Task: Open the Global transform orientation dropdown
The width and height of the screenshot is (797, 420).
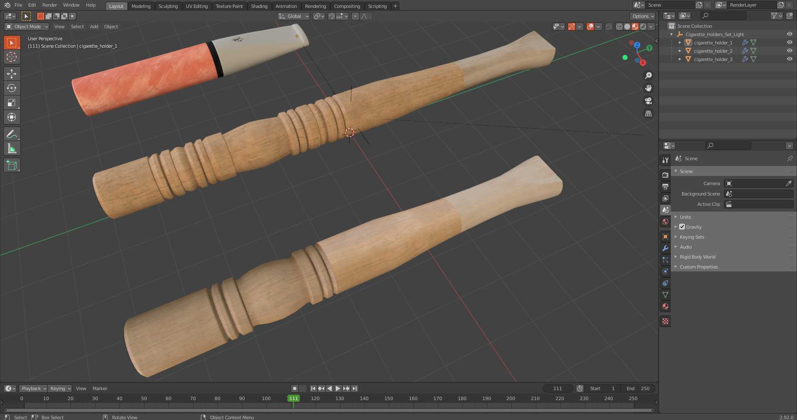Action: tap(293, 16)
